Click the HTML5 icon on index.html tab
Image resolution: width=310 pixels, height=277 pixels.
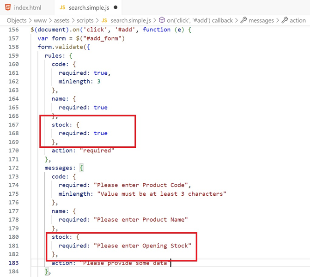point(7,8)
